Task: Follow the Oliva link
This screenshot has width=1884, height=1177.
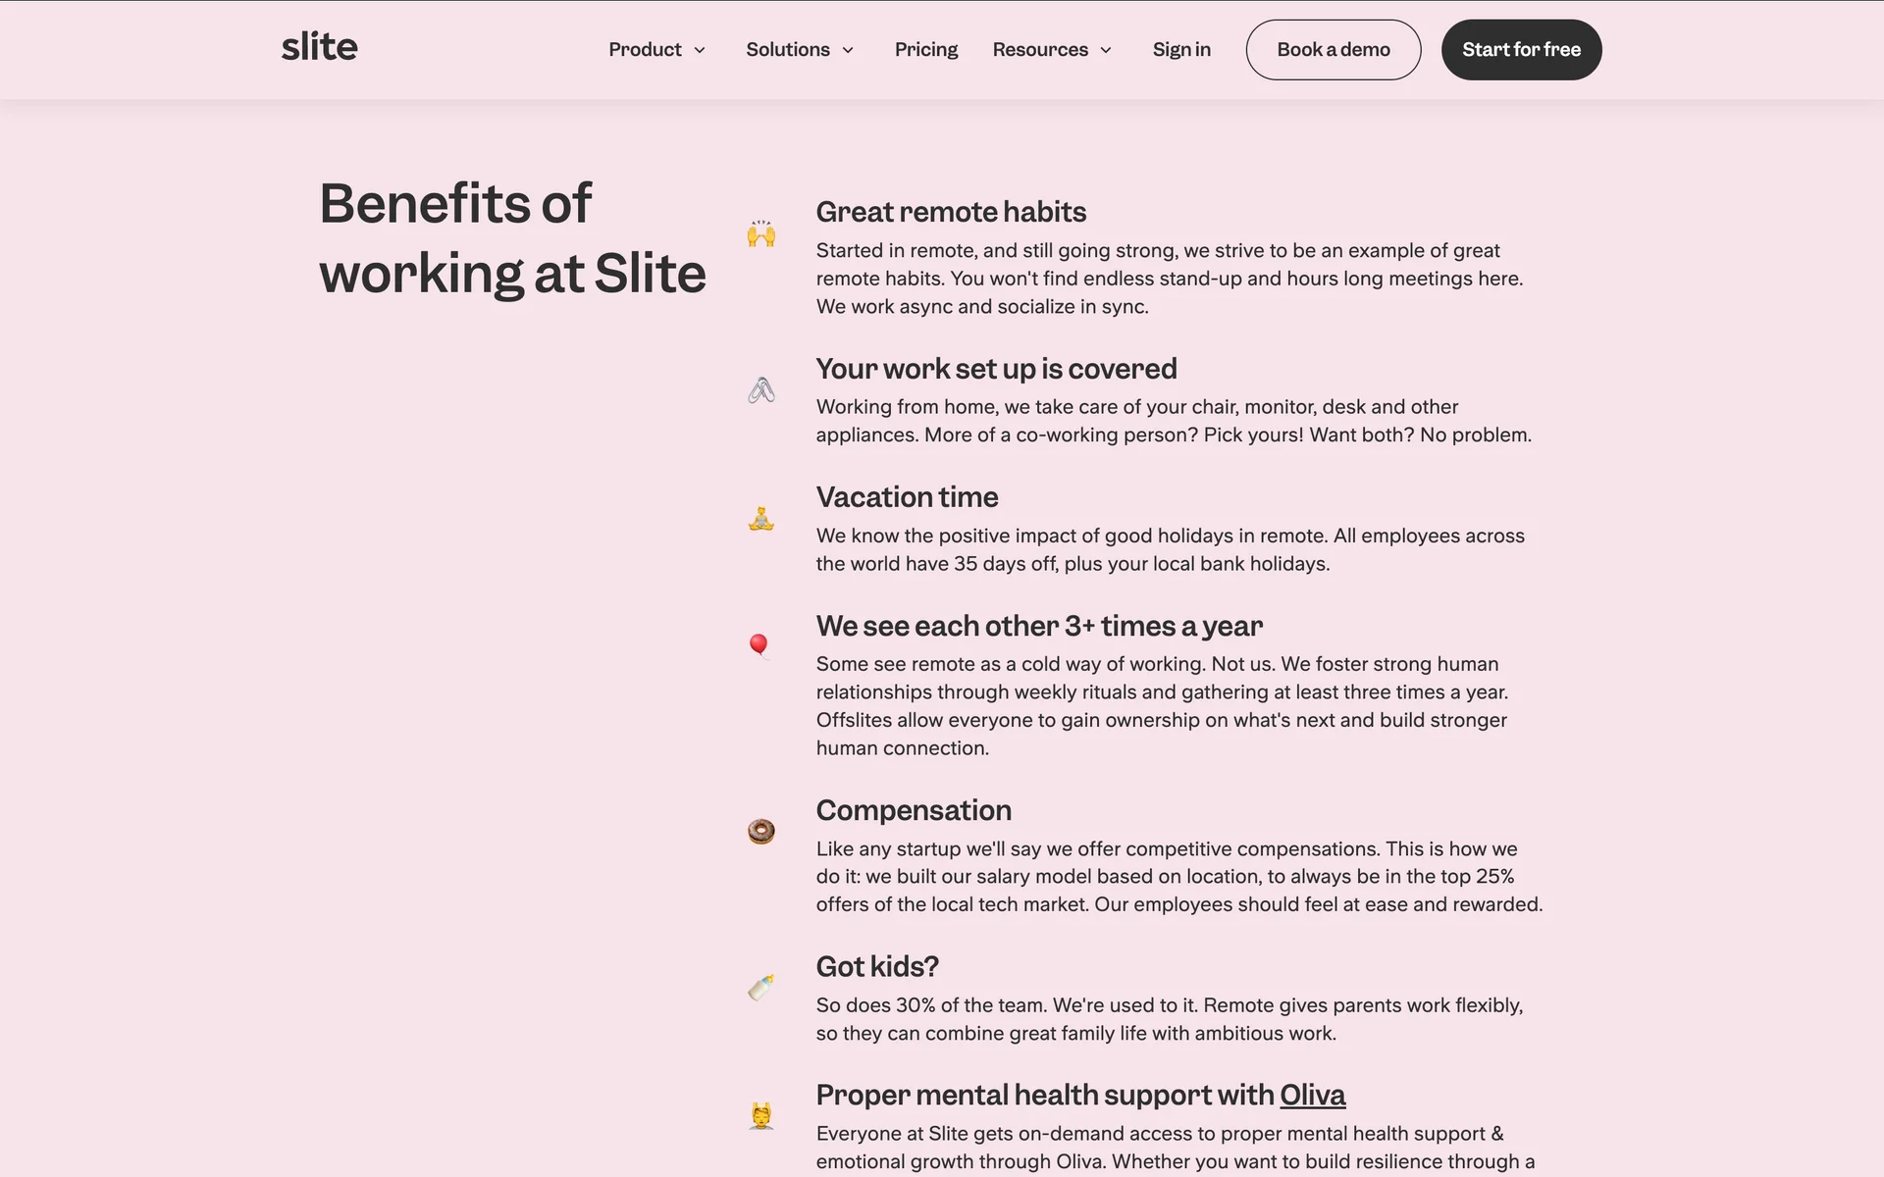Action: point(1313,1095)
